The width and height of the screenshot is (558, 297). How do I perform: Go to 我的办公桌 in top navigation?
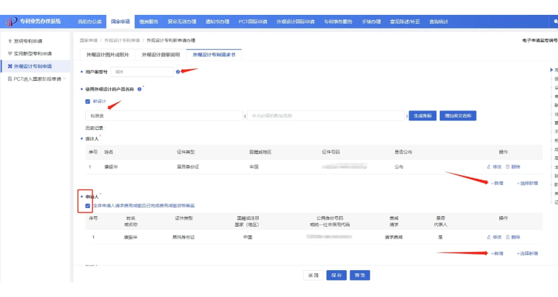90,21
